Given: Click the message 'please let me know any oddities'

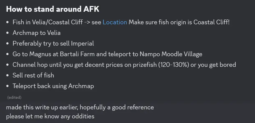Looking at the screenshot, I should pyautogui.click(x=50, y=116).
